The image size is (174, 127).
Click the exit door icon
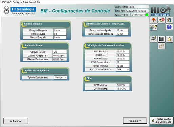point(169,20)
